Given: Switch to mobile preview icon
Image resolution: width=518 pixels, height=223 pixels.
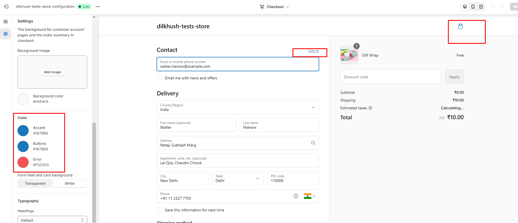Looking at the screenshot, I should point(473,7).
